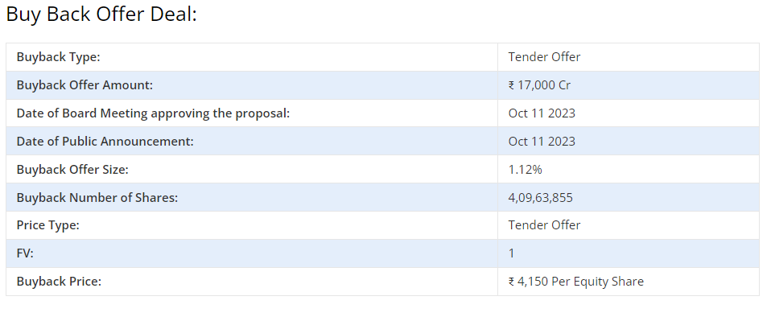Click the Board Meeting date Oct 11 2023
Screen dimensions: 771x317
(542, 113)
